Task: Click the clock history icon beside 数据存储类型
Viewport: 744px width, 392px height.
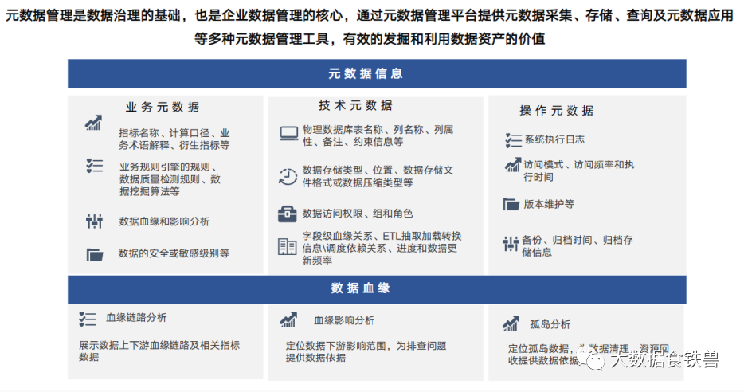Action: point(288,177)
